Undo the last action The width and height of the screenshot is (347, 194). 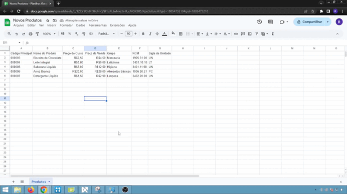click(x=17, y=34)
